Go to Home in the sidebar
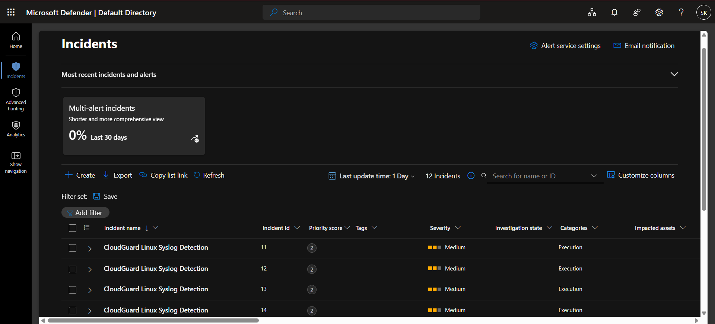 [x=16, y=40]
